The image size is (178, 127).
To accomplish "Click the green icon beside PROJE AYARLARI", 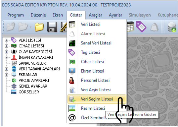I will tap(14, 81).
